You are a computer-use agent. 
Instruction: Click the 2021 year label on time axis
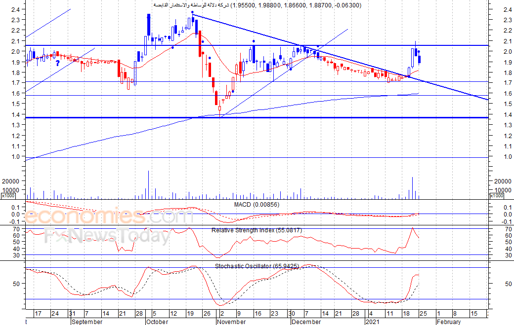(372, 322)
